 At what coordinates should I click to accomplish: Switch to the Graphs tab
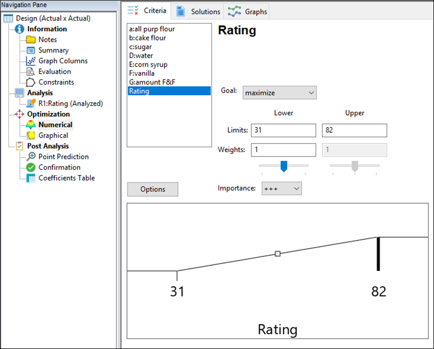247,11
